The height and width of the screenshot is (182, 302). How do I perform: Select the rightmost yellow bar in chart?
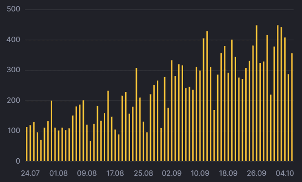[292, 107]
